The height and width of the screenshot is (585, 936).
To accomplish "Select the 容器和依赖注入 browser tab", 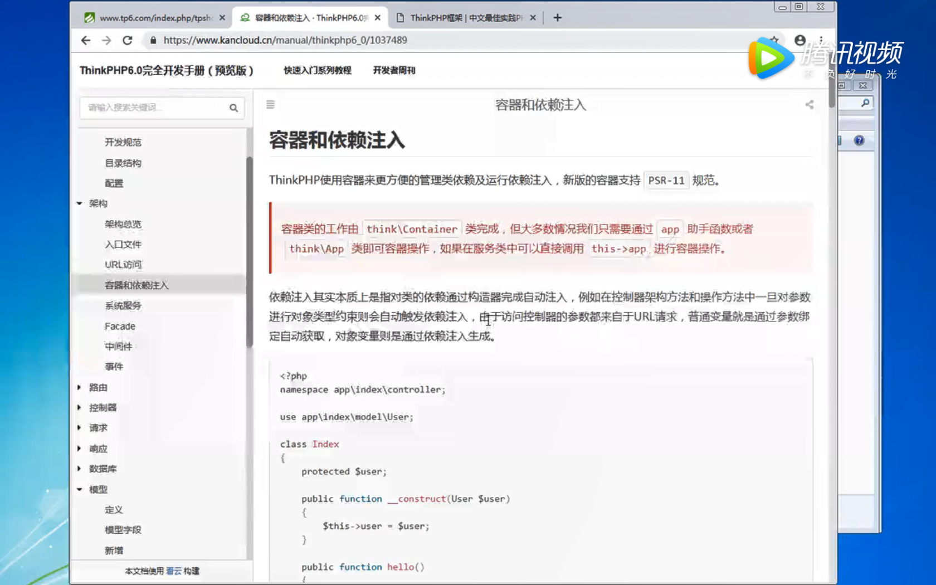I will coord(310,18).
